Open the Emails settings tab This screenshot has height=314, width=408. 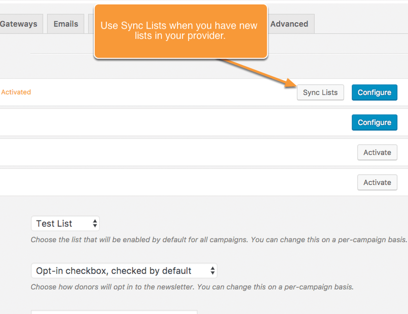pos(66,24)
